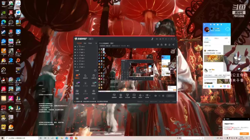Open OBS Studio desktop shortcut
This screenshot has height=140, width=250.
coord(11,23)
